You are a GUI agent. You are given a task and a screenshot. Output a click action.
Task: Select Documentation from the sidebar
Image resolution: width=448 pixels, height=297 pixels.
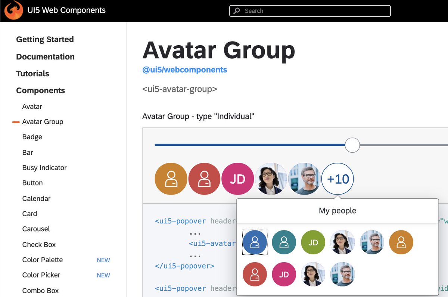[x=45, y=56]
